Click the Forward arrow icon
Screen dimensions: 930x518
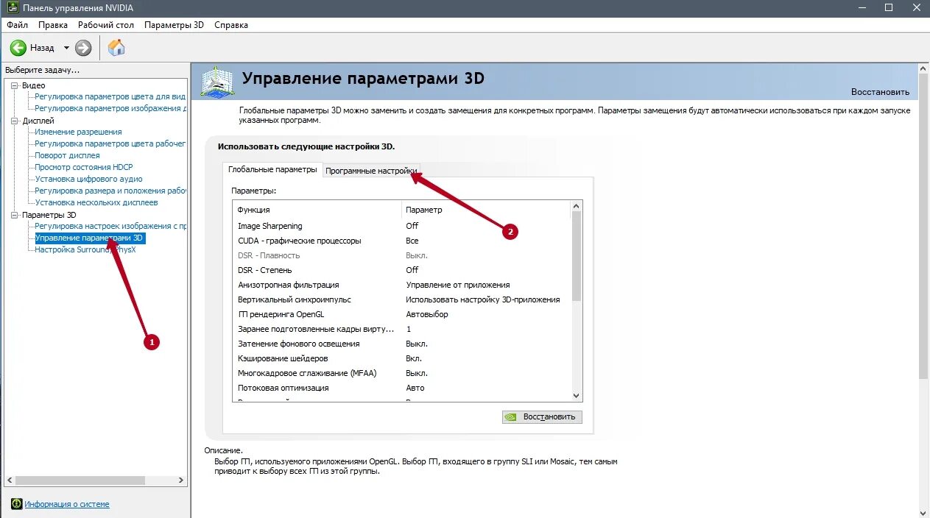point(83,48)
